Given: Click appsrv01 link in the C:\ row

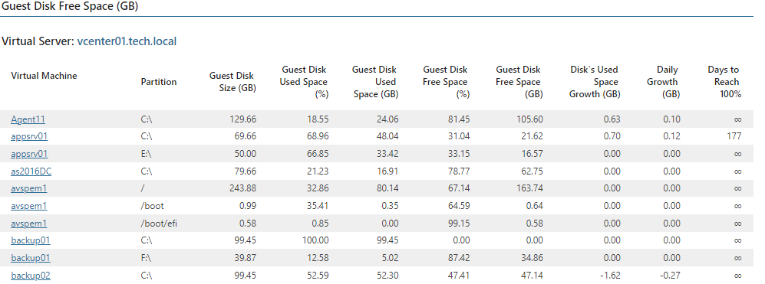Looking at the screenshot, I should click(x=29, y=136).
